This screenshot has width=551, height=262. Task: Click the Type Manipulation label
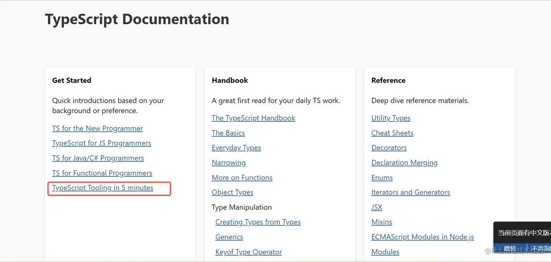click(x=242, y=207)
